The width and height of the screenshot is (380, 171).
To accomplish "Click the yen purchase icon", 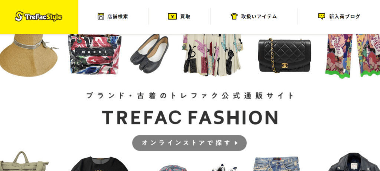I will tap(172, 16).
